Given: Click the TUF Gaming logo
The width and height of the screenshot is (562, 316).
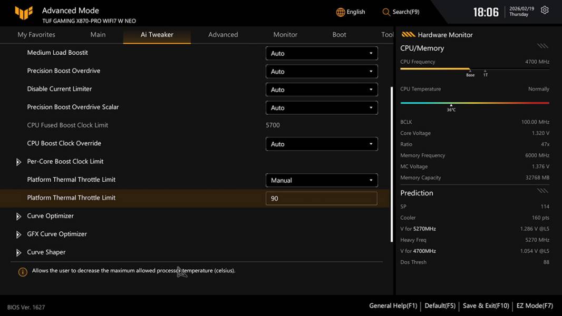Looking at the screenshot, I should pos(24,13).
